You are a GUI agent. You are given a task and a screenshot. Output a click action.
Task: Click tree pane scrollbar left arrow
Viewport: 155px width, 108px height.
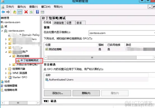click(x=3, y=103)
